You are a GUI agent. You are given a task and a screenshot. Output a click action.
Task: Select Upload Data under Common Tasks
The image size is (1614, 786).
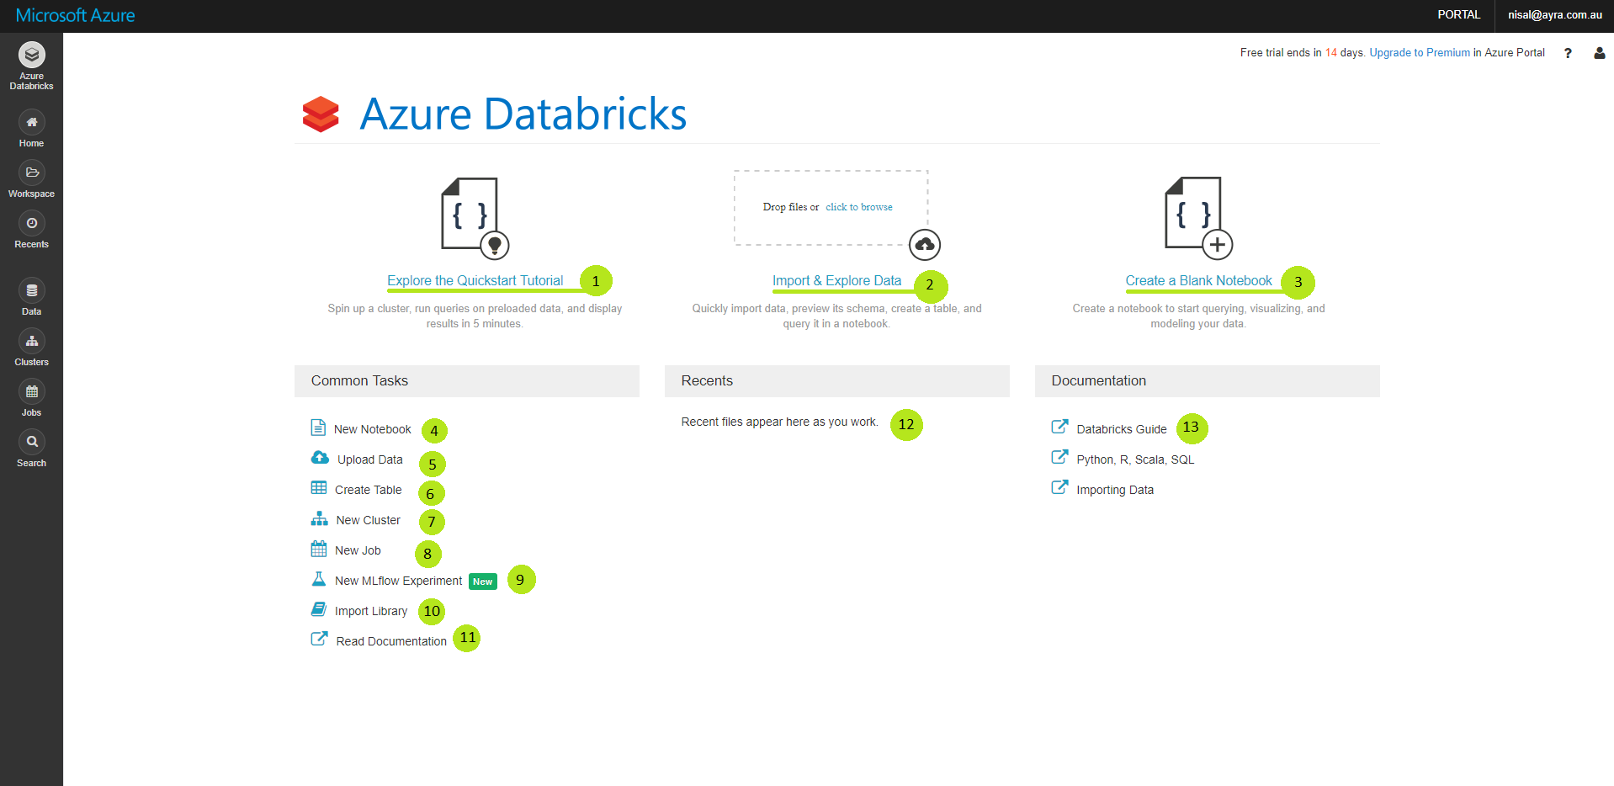point(370,459)
